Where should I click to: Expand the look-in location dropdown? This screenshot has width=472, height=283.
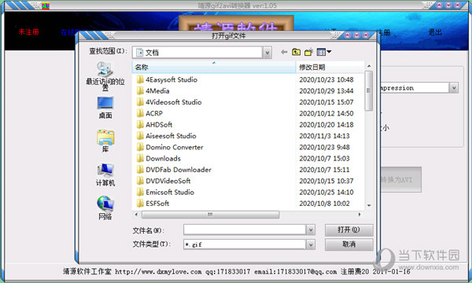pos(267,53)
